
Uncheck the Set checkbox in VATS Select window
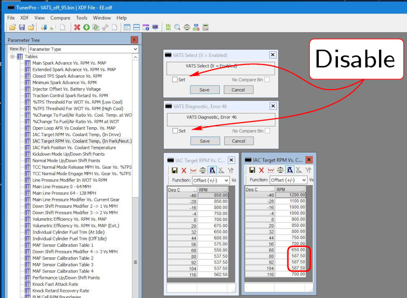coord(175,79)
